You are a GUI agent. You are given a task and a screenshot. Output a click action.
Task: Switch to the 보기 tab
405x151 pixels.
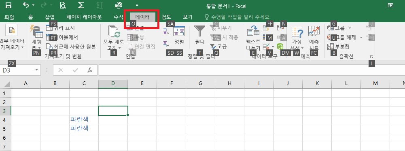(187, 17)
